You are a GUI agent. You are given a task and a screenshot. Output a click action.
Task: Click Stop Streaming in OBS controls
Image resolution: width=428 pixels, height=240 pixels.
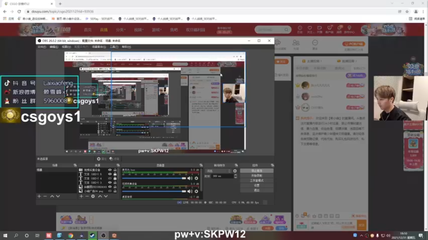tap(257, 171)
